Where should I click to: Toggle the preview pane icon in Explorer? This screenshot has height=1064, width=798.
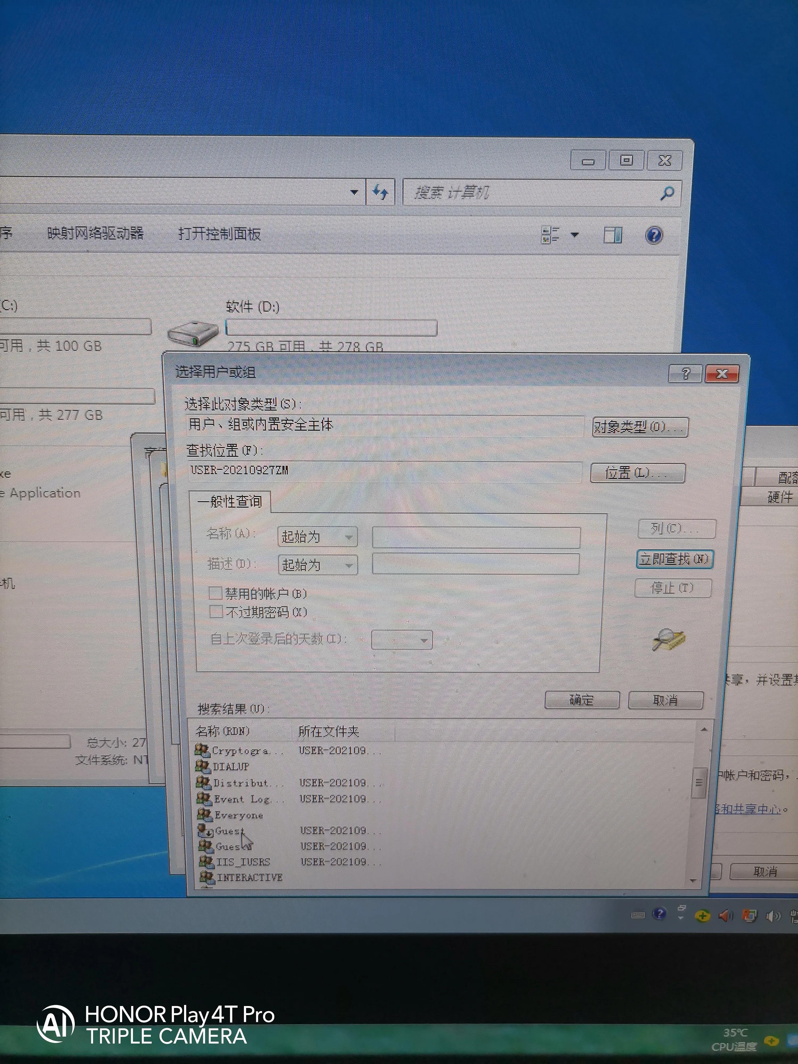click(x=613, y=234)
